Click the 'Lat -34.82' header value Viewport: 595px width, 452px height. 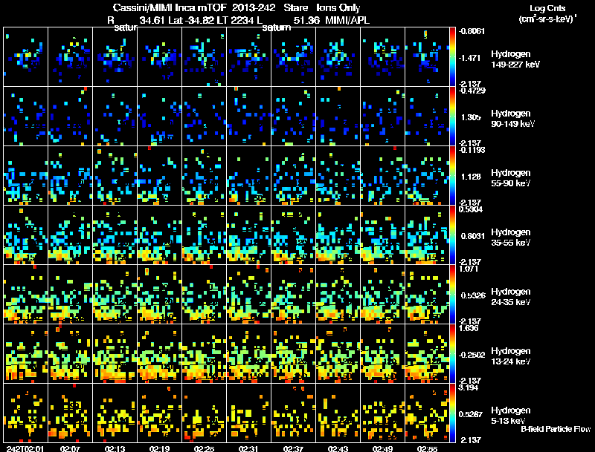point(190,20)
